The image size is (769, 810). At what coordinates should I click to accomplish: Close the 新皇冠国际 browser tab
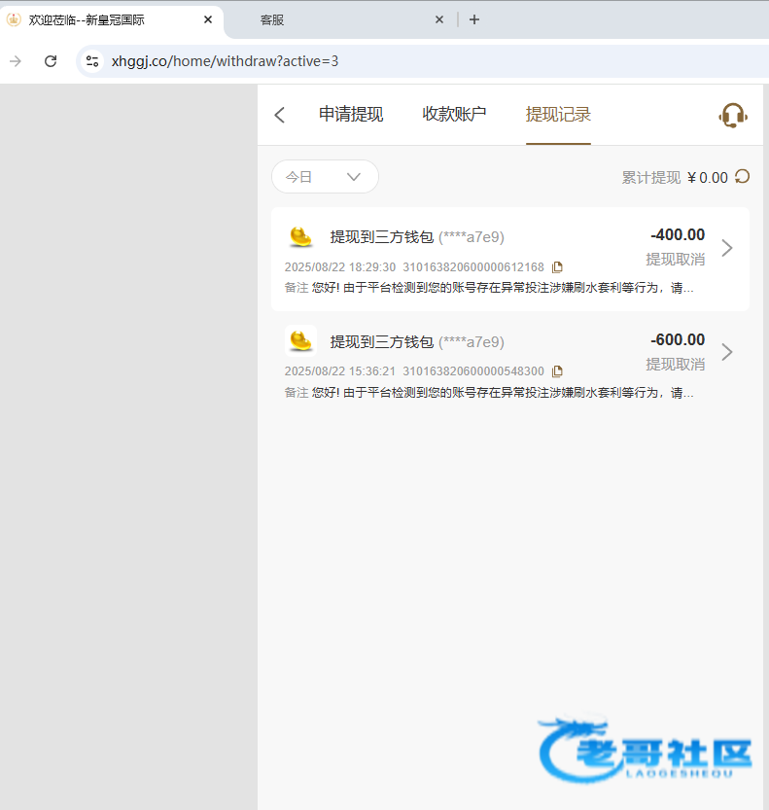tap(207, 19)
